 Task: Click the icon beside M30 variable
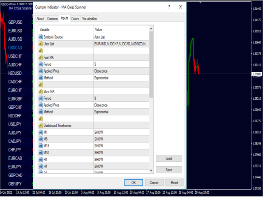coord(41,153)
